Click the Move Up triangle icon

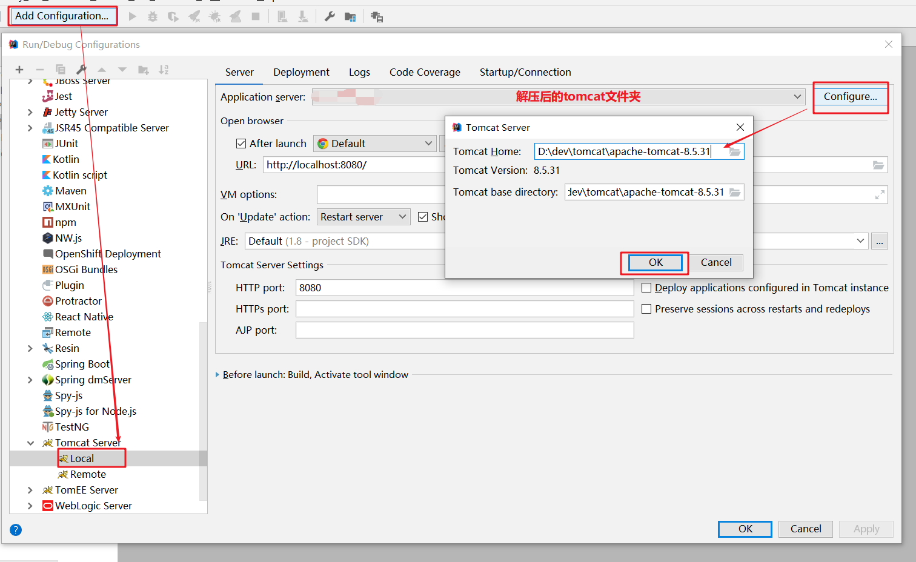(x=102, y=70)
